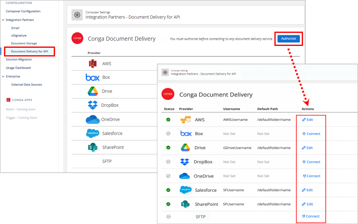Viewport: 358px width, 224px height.
Task: Edit the SharePoint connection
Action: point(308,204)
